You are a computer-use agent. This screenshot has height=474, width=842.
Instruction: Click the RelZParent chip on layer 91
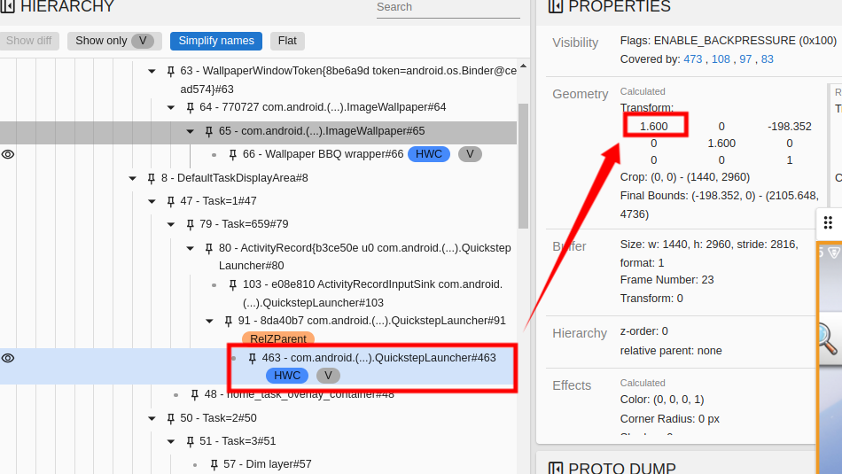[278, 339]
